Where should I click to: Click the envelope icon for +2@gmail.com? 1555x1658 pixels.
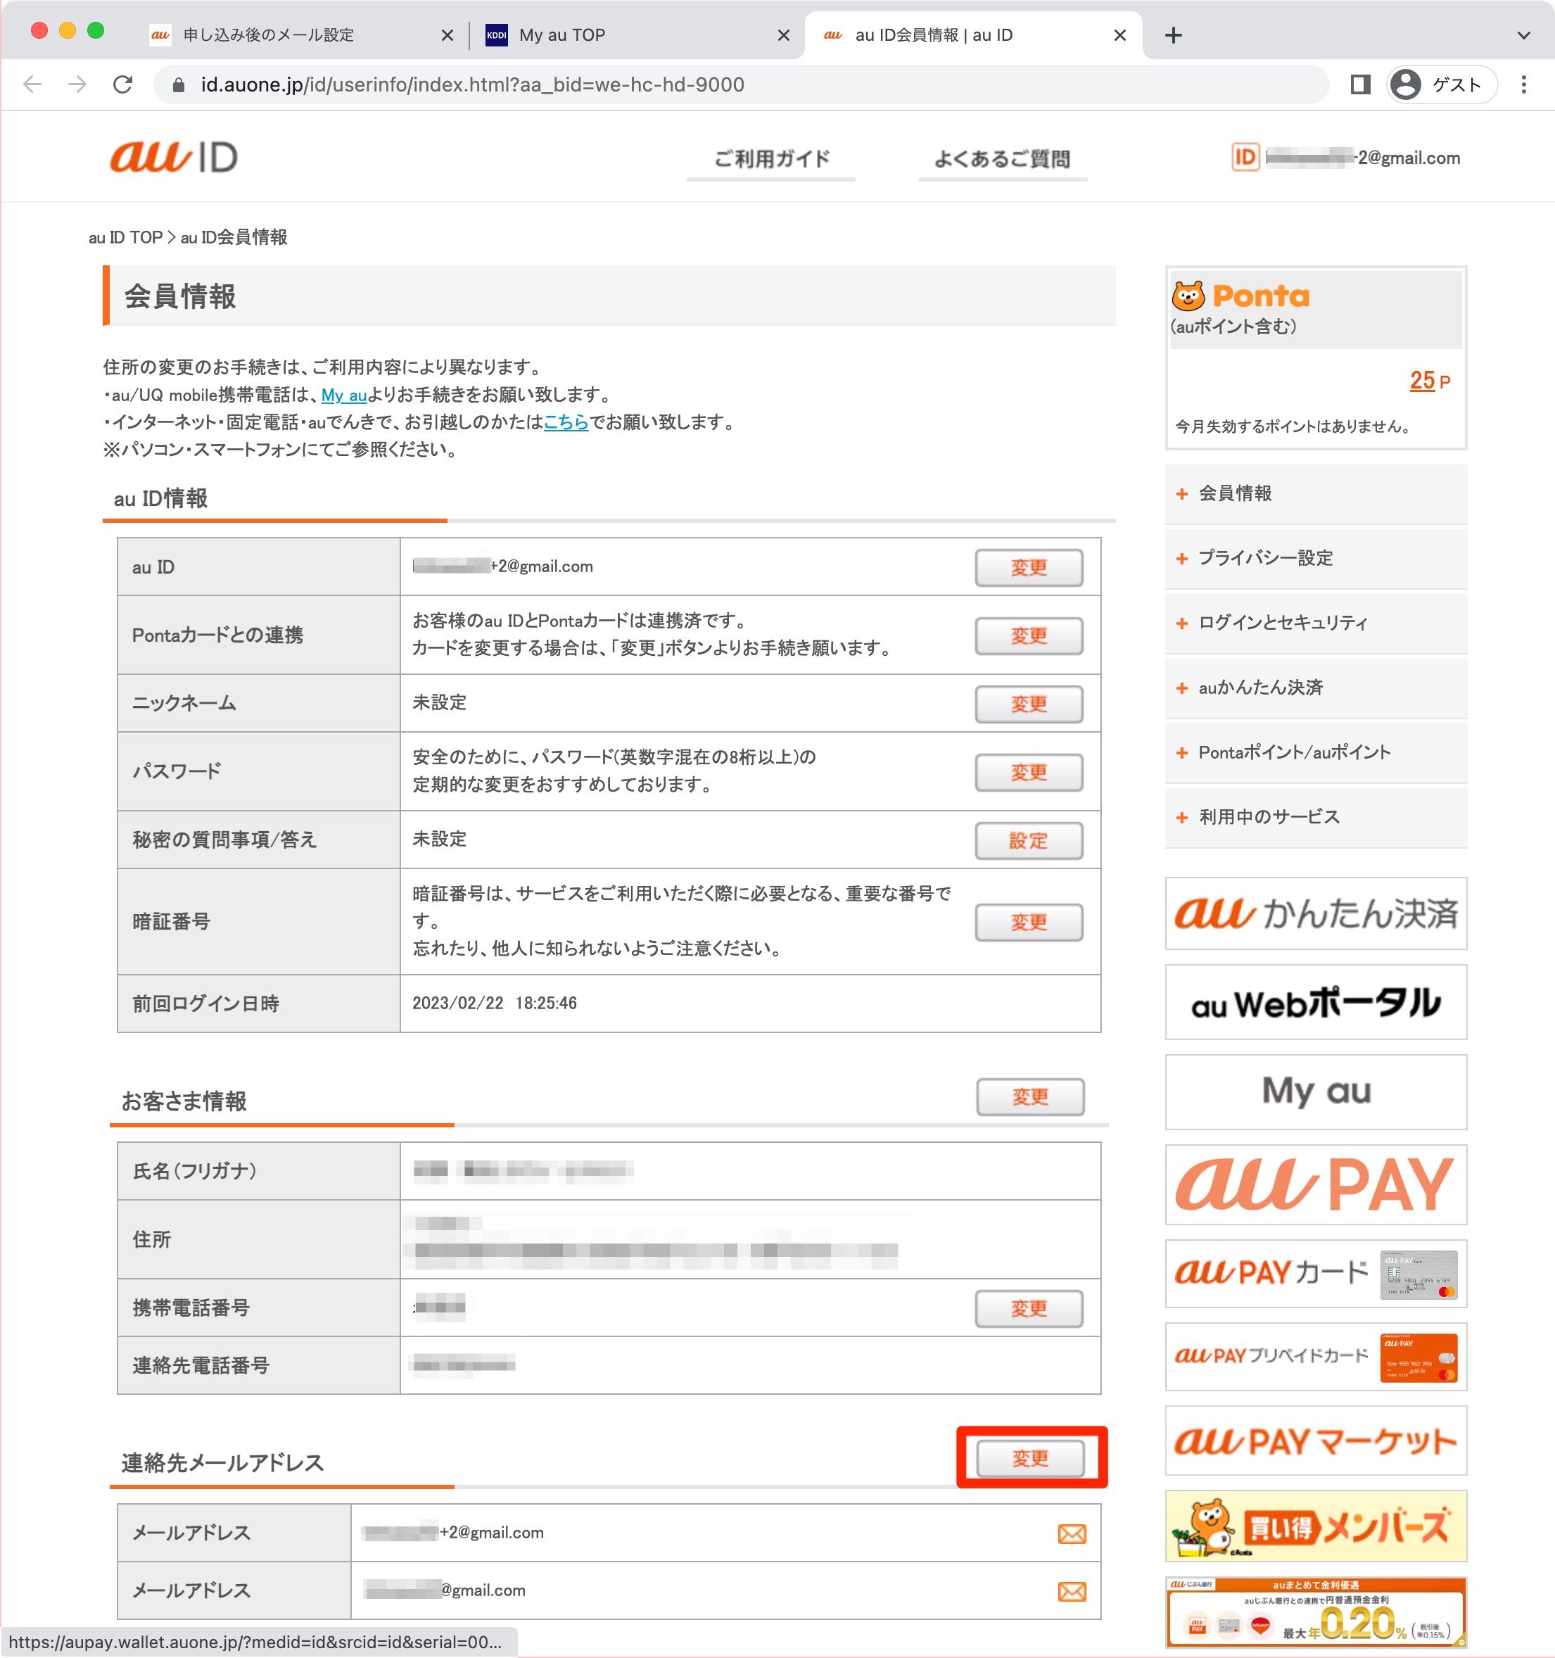click(x=1072, y=1533)
